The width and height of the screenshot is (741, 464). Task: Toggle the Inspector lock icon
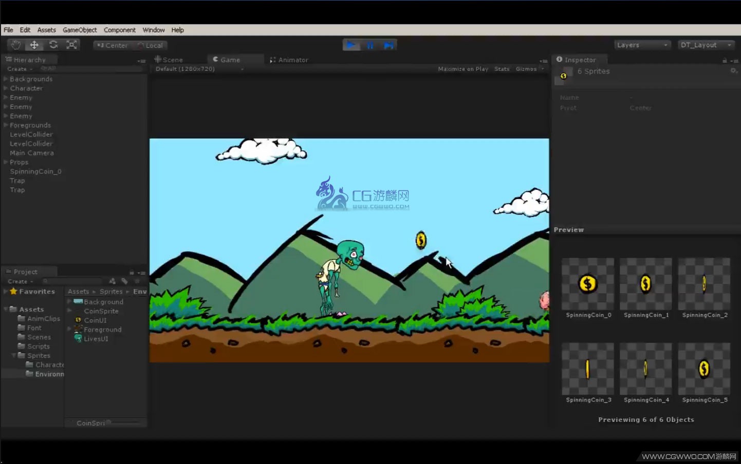click(x=725, y=61)
